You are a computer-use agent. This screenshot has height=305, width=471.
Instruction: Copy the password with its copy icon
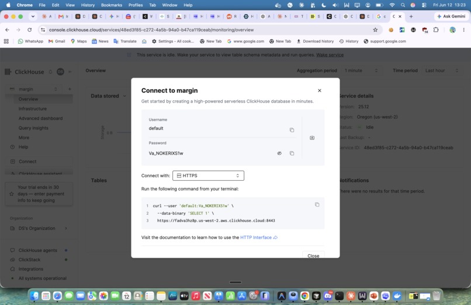pyautogui.click(x=292, y=153)
